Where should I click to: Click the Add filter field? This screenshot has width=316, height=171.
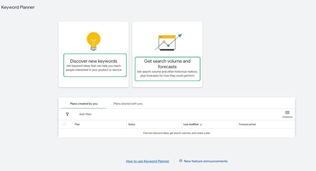point(85,114)
